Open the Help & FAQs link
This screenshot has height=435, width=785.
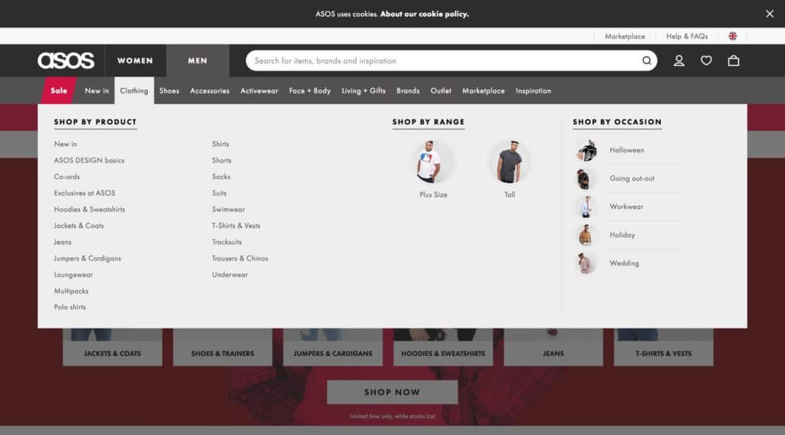tap(687, 36)
